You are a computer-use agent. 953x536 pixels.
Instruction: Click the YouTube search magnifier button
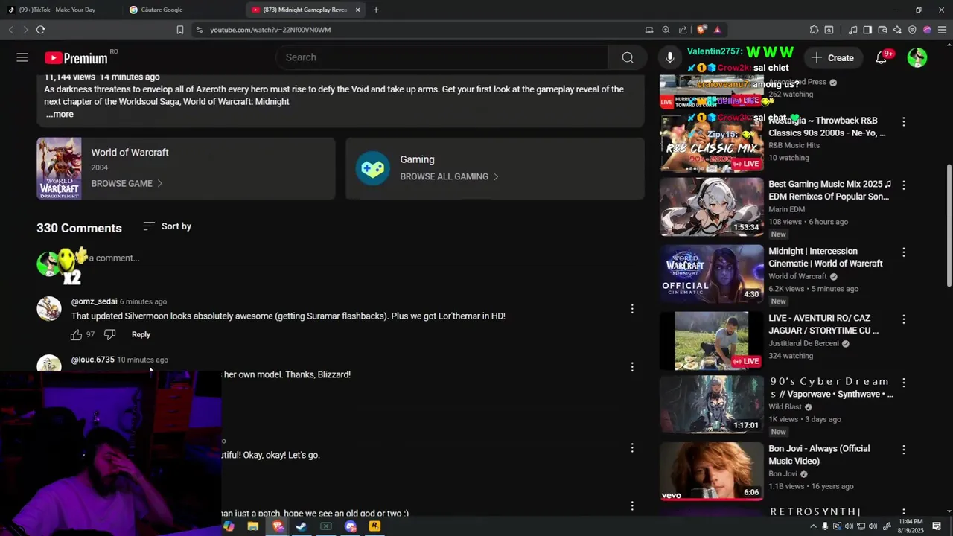628,57
